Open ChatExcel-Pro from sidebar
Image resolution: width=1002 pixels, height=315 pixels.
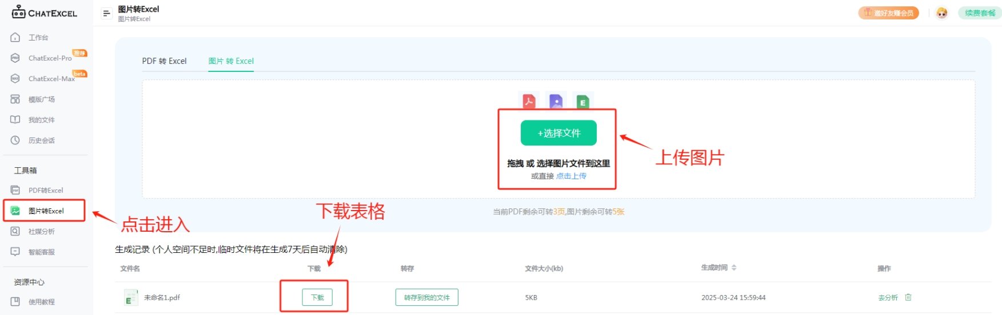[50, 58]
